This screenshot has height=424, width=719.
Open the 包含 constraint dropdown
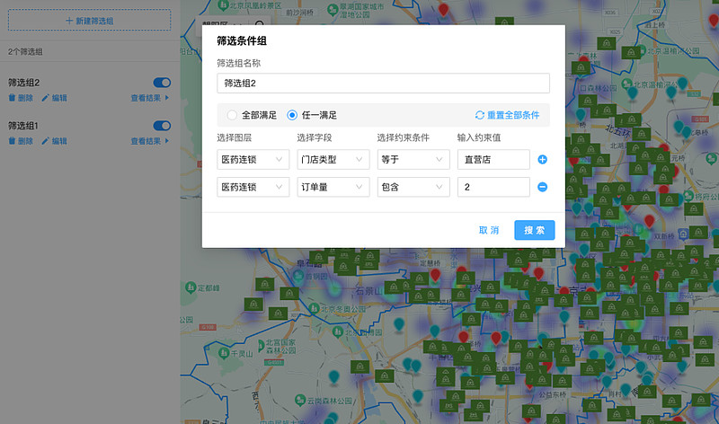click(x=413, y=187)
